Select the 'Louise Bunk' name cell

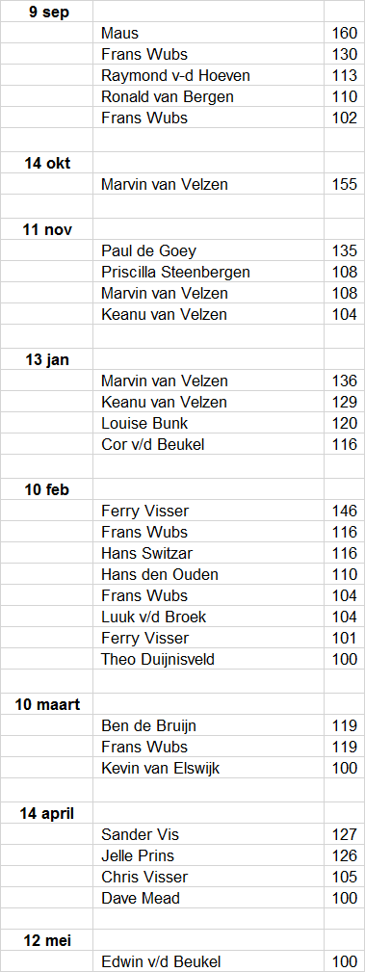click(208, 423)
